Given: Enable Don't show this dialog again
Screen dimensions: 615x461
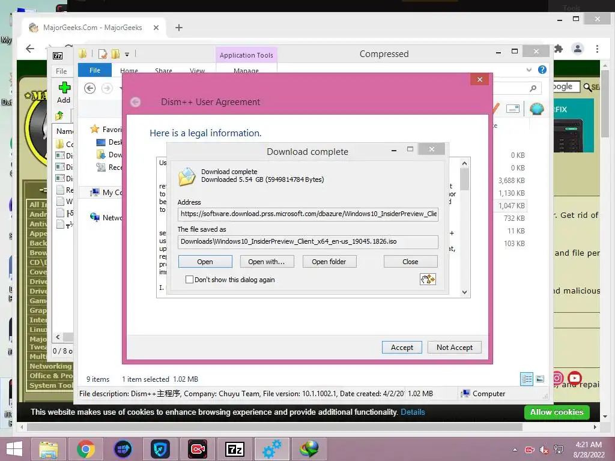Looking at the screenshot, I should (189, 280).
